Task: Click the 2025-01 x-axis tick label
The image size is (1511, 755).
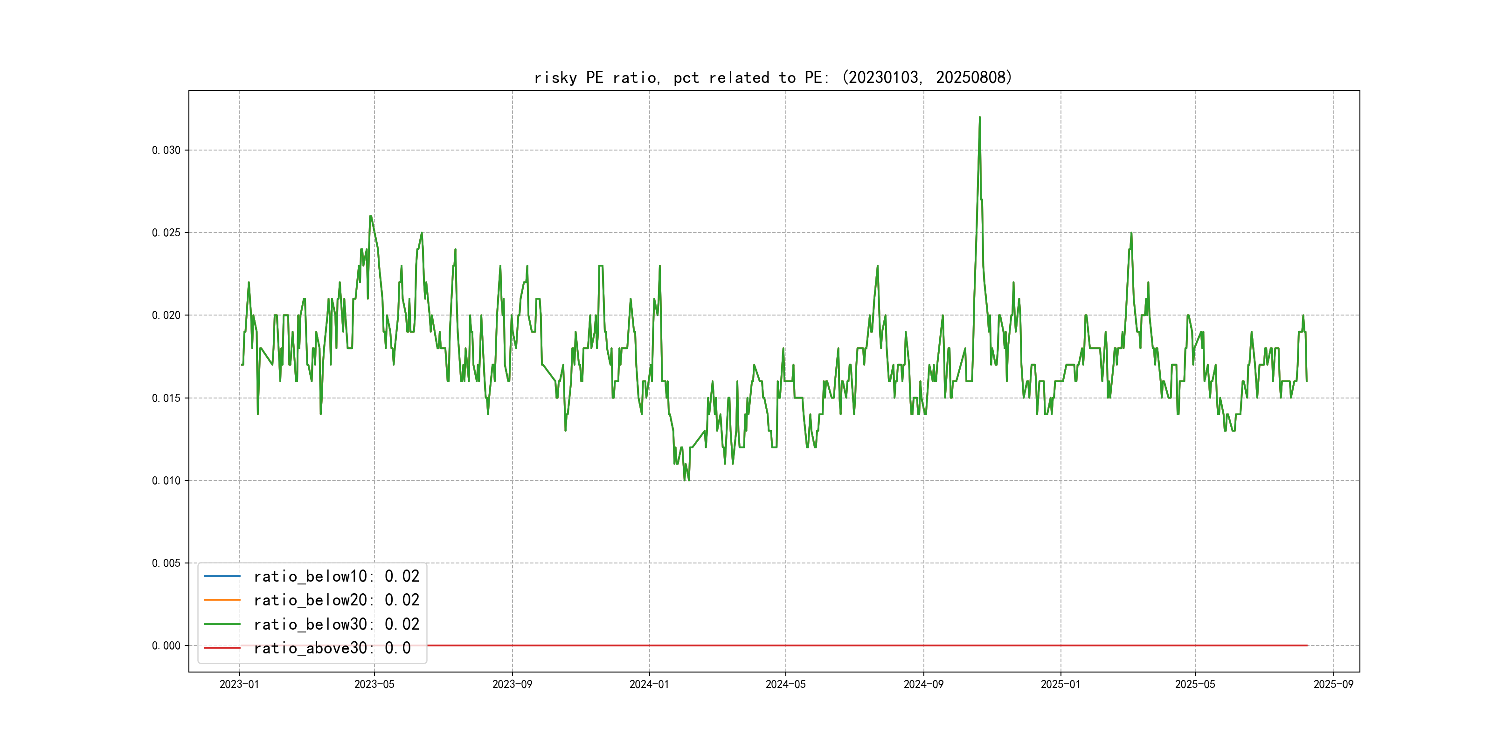Action: pyautogui.click(x=1060, y=684)
